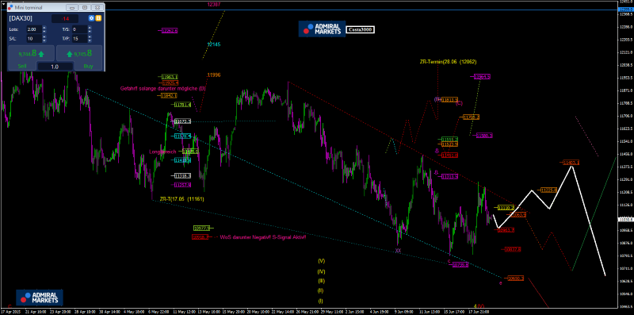This screenshot has width=634, height=315.
Task: Minimize the Mini terminal window
Action: point(72,7)
